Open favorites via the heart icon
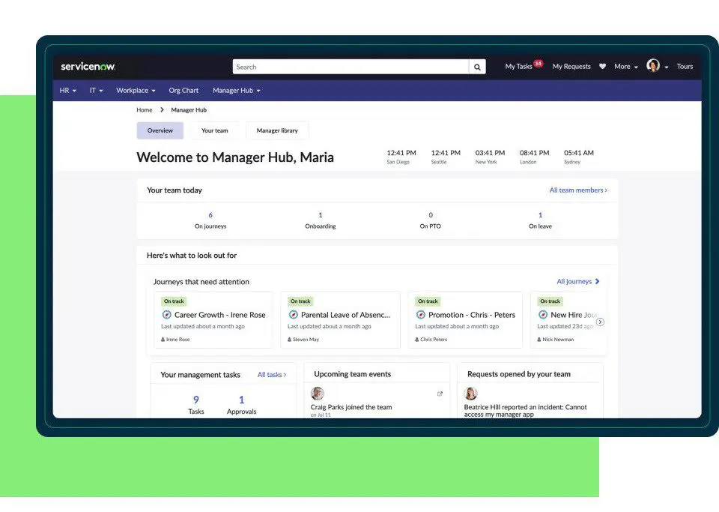719x512 pixels. (x=602, y=67)
